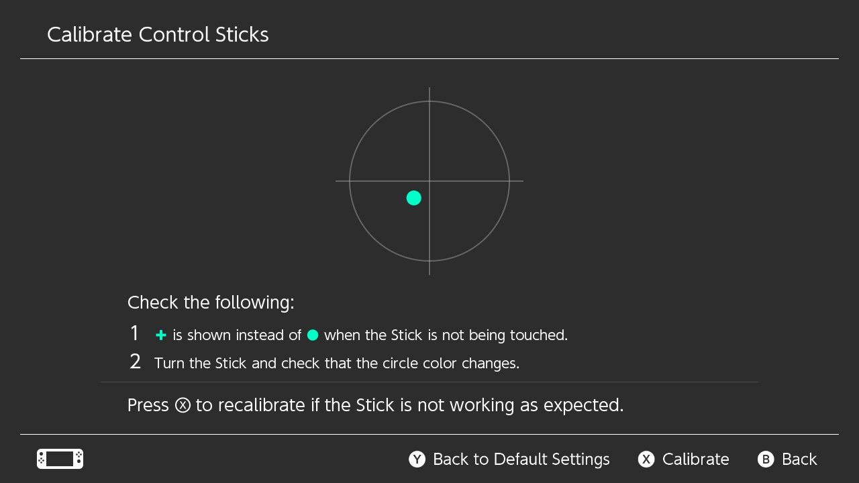Click the Calibrate Control Sticks title

pos(158,35)
